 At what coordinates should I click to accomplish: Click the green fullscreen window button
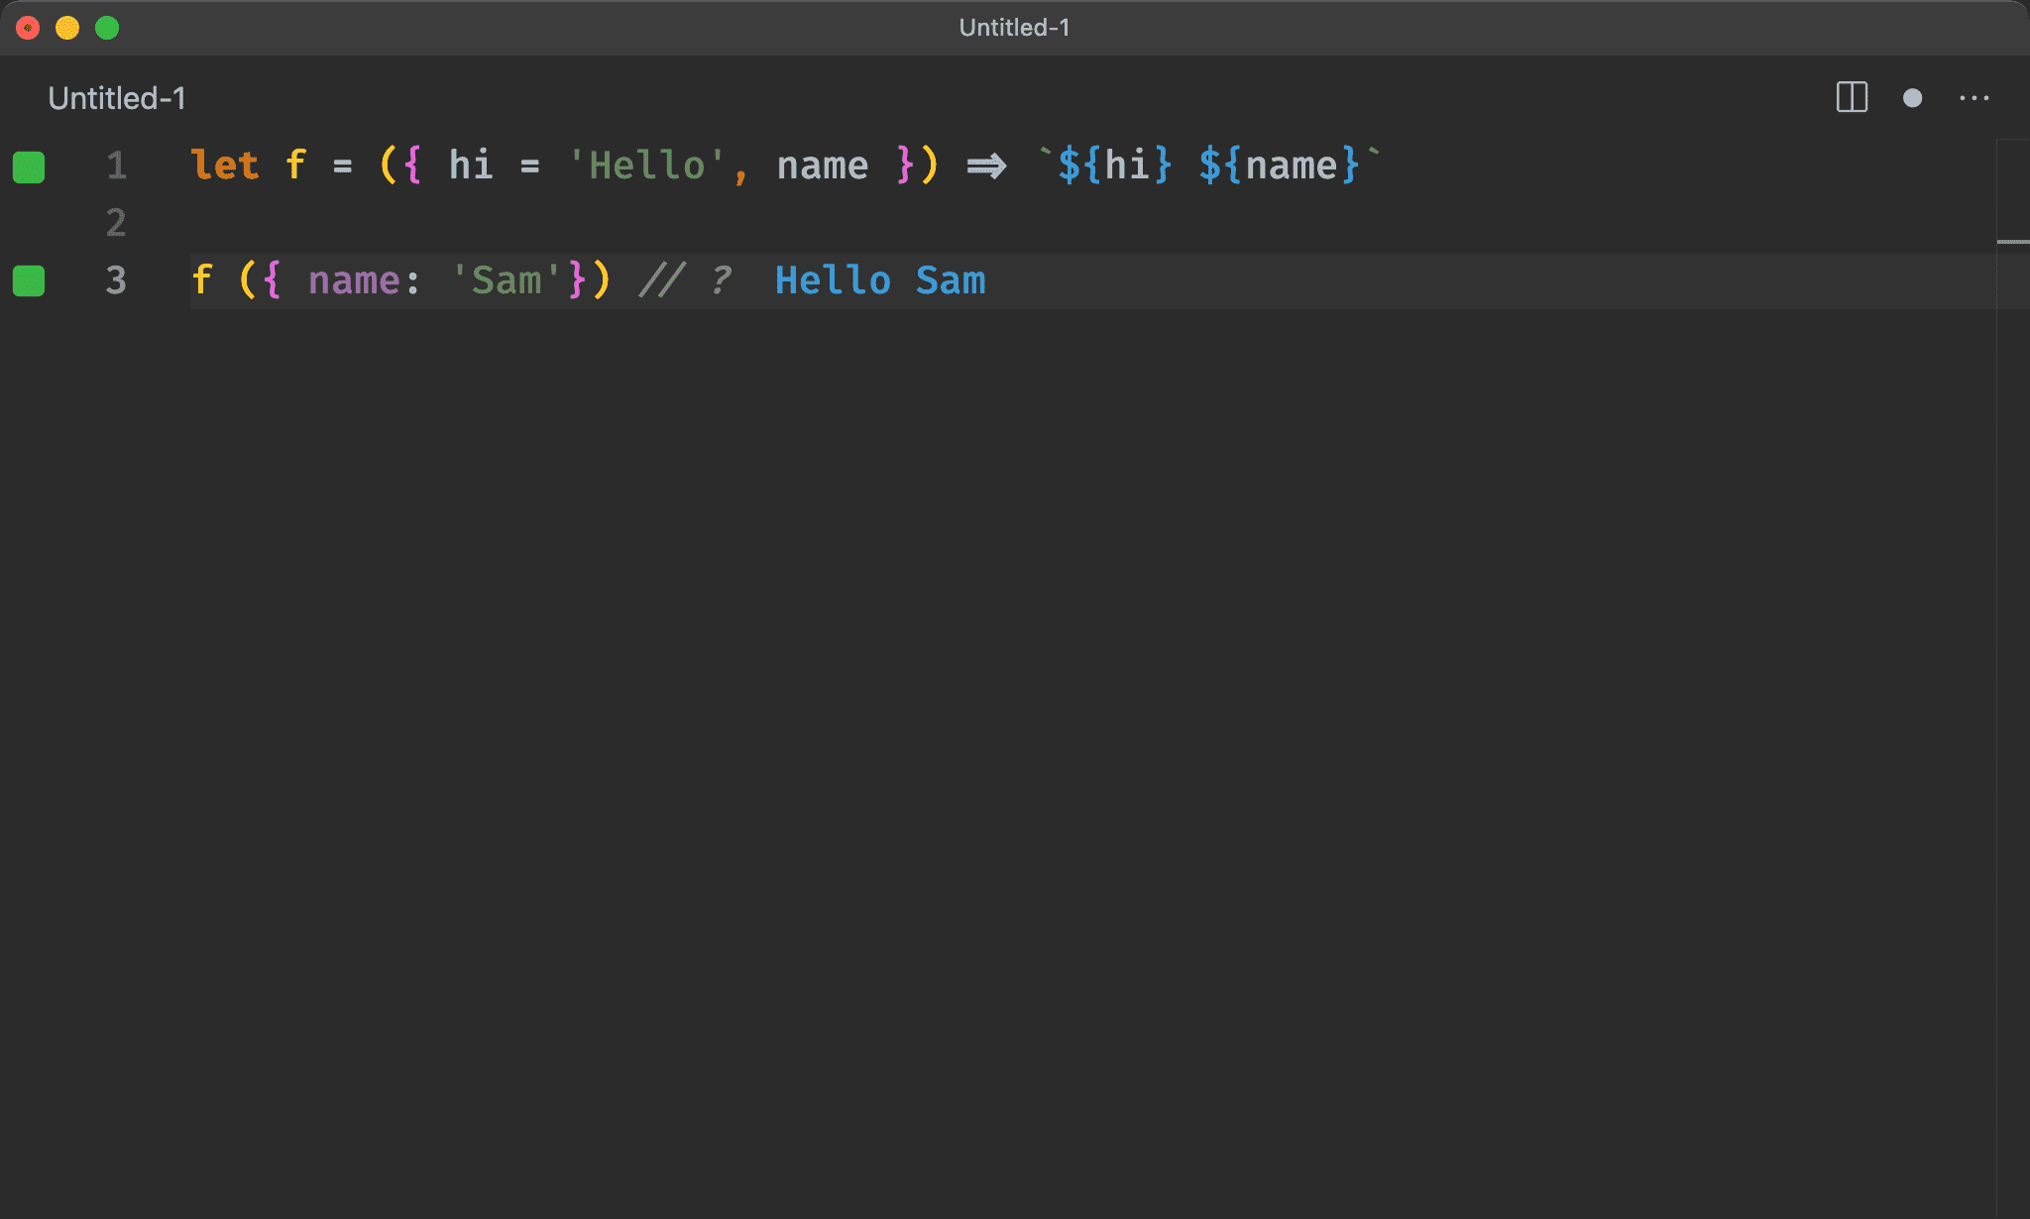pos(107,28)
